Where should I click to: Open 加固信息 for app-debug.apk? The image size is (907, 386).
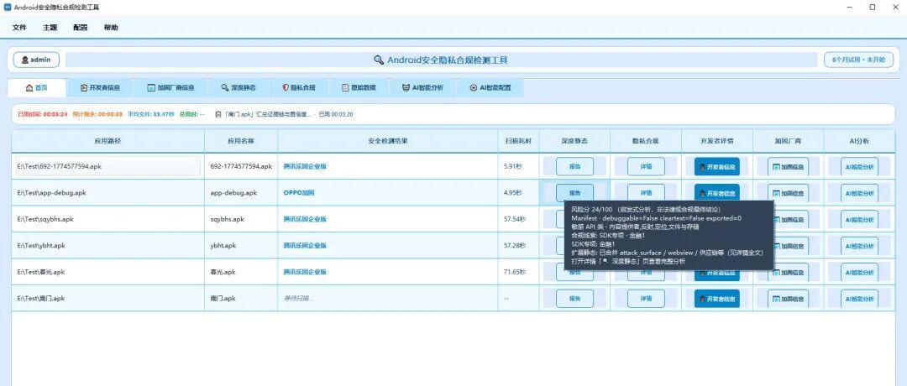point(789,193)
